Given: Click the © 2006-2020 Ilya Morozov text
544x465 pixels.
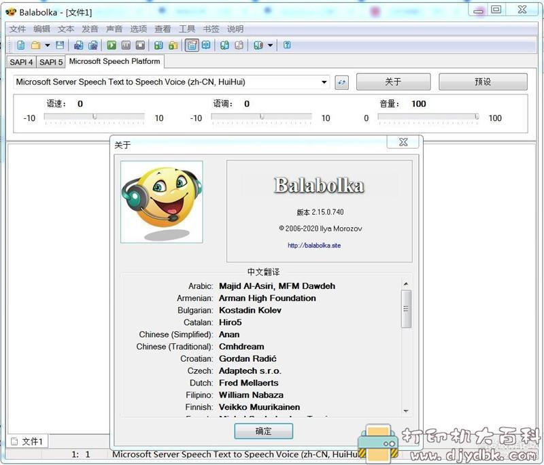Looking at the screenshot, I should pyautogui.click(x=320, y=228).
